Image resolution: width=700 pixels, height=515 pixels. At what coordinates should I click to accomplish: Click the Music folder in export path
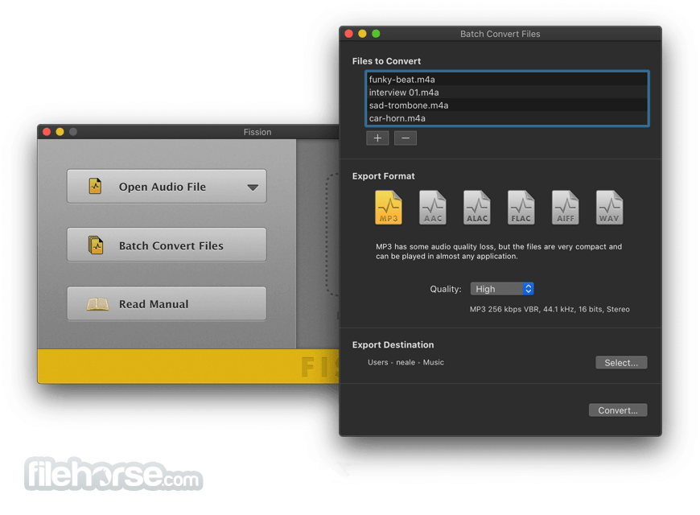pyautogui.click(x=433, y=362)
